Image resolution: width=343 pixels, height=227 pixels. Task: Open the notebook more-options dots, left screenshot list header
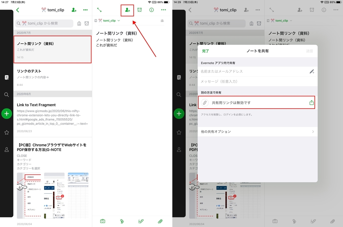point(85,10)
